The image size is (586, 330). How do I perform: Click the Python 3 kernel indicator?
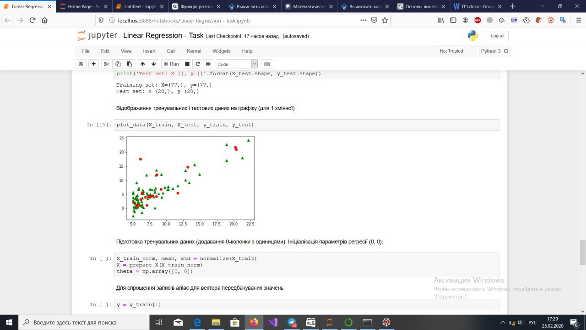494,51
